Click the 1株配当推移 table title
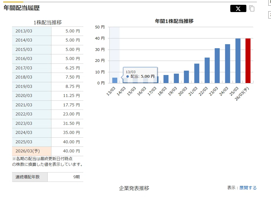This screenshot has height=199, width=271. [47, 22]
